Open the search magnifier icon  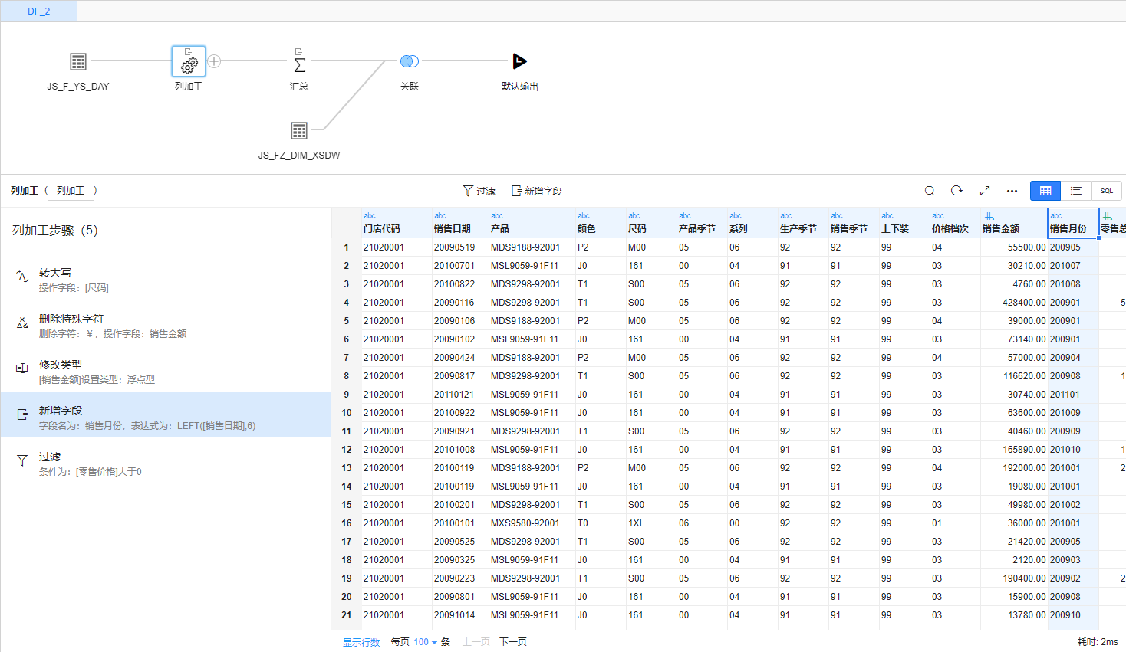(930, 191)
